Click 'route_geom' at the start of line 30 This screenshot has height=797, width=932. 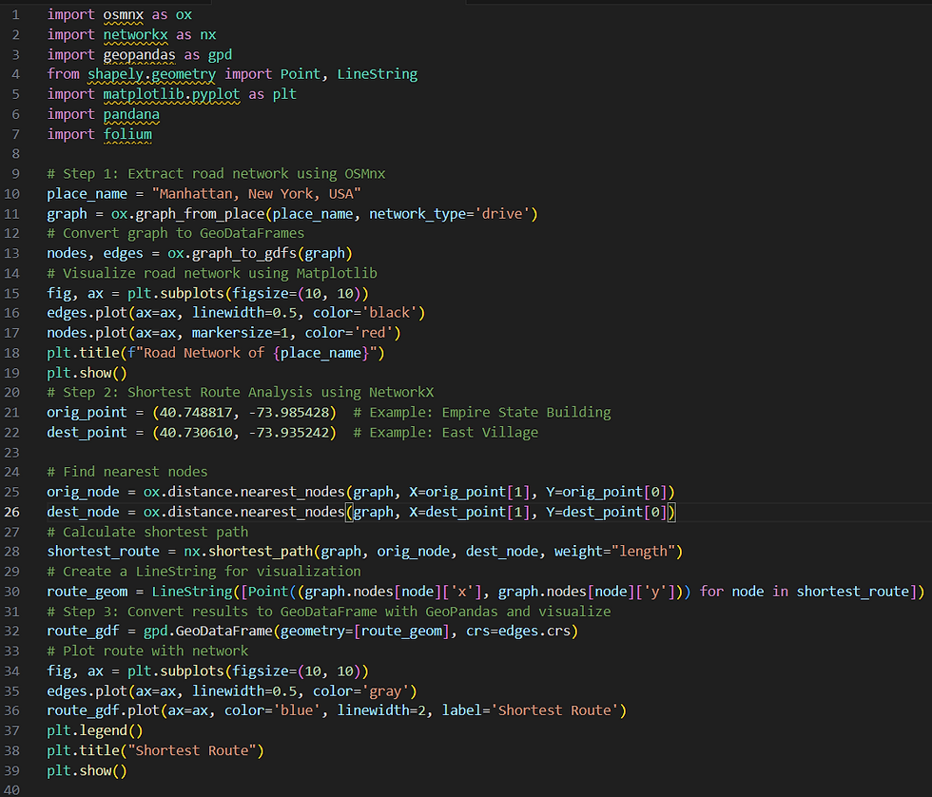point(87,592)
